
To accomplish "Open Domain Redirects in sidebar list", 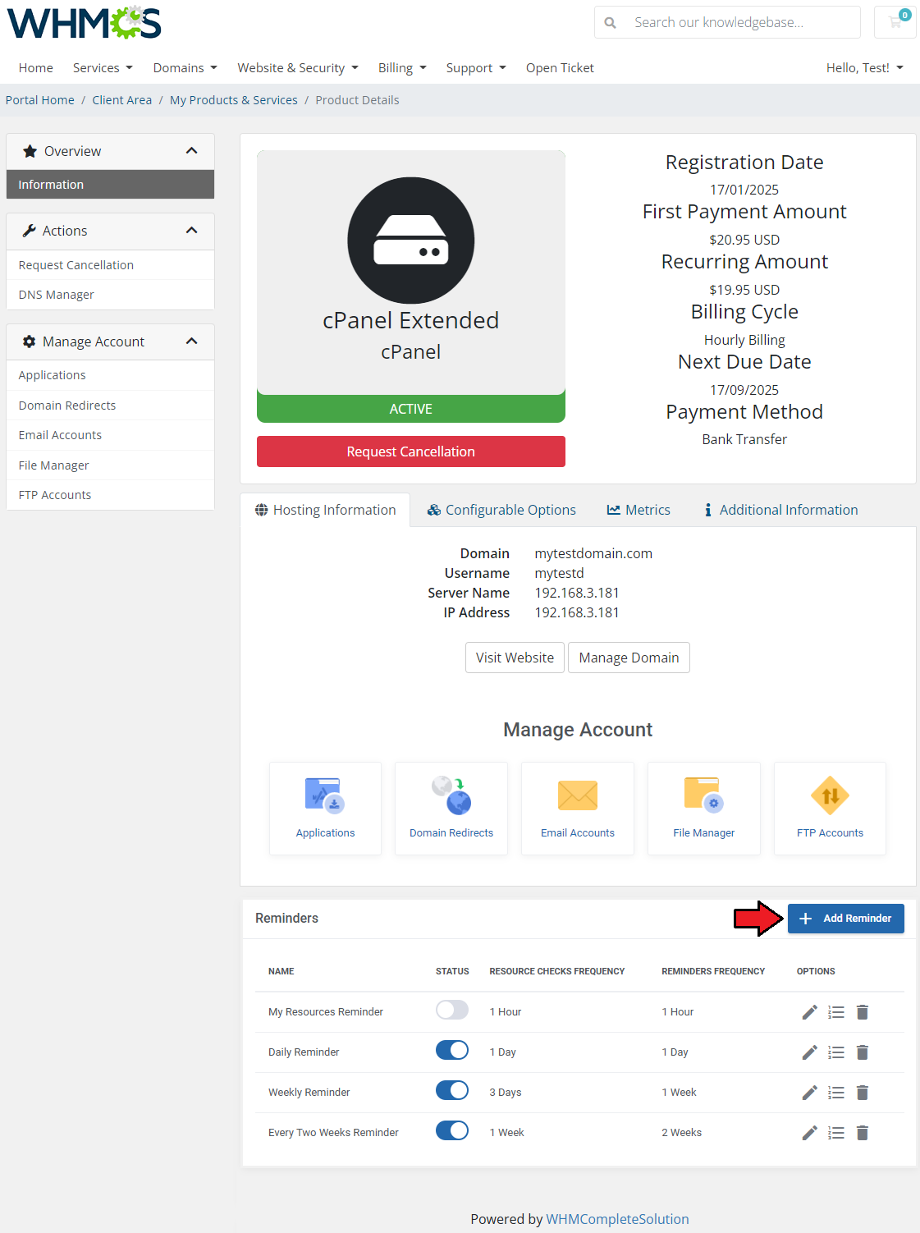I will (110, 406).
